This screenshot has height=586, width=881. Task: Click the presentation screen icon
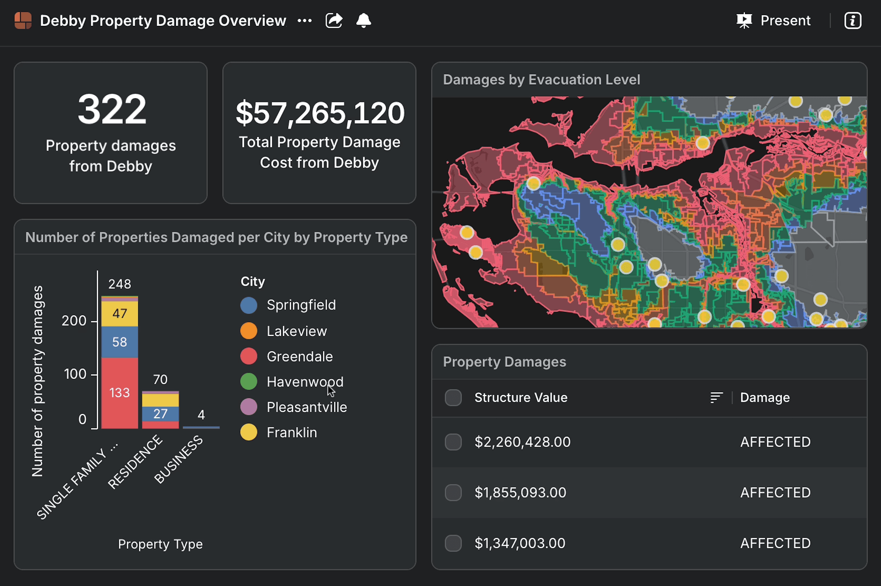coord(744,21)
